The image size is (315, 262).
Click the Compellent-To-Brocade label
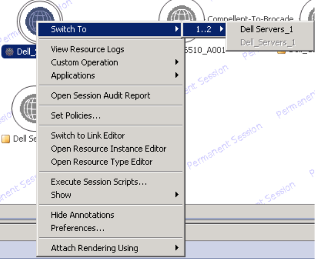tap(250, 19)
